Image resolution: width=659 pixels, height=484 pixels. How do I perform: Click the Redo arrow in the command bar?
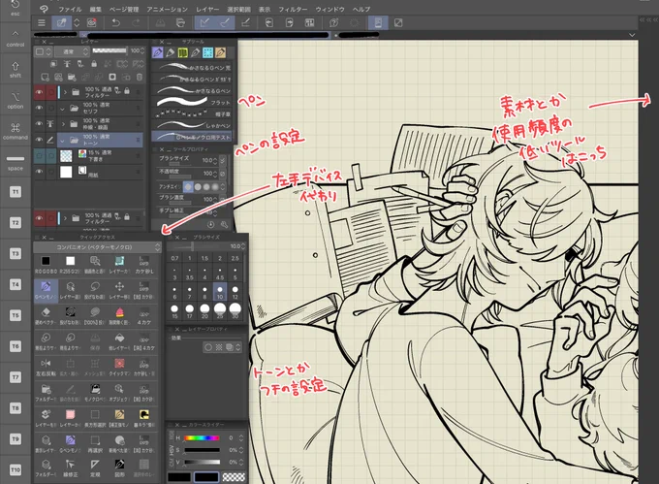tap(137, 22)
